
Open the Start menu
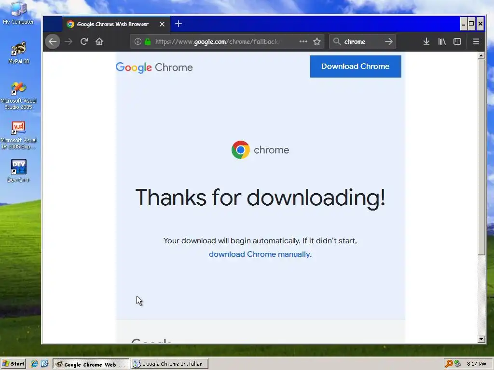(13, 364)
